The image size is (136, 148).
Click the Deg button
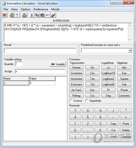pos(108,96)
